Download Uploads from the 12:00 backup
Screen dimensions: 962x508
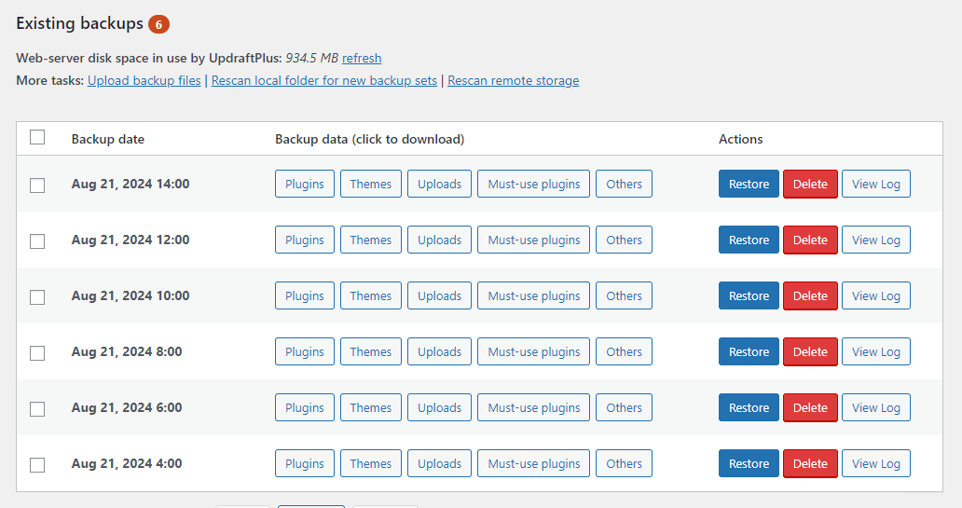pos(439,240)
